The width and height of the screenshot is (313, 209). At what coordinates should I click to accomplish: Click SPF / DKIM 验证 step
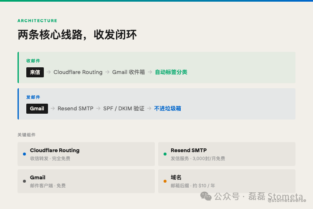124,109
